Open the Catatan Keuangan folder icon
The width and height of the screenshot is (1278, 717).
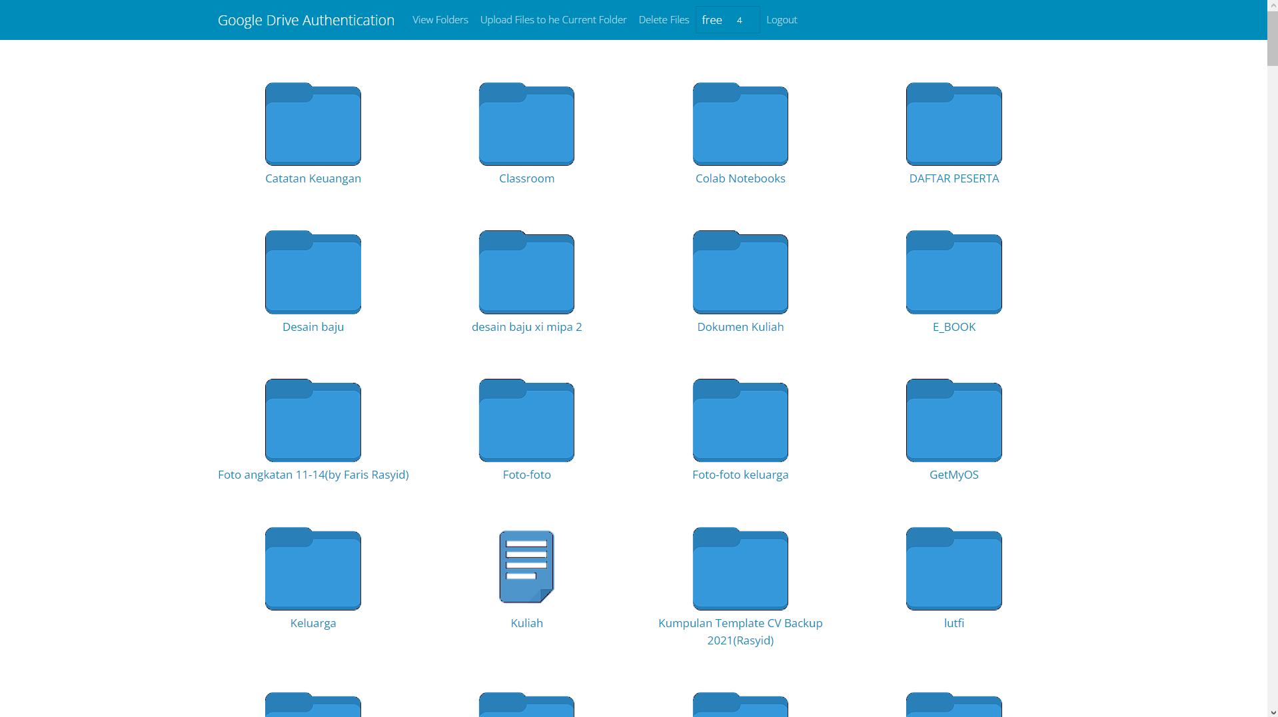click(313, 124)
